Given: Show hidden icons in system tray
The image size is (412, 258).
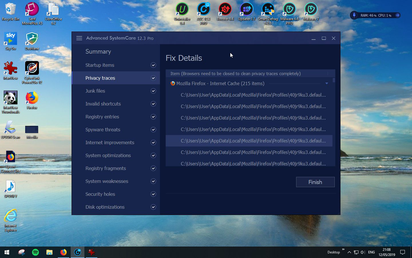Looking at the screenshot, I should (349, 252).
